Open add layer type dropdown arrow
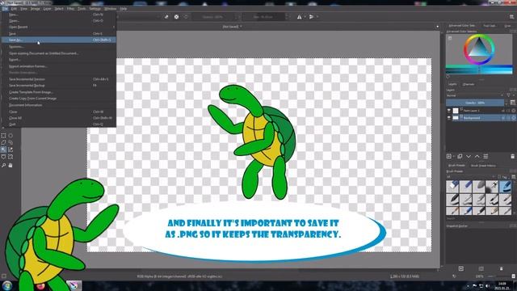Image resolution: width=517 pixels, height=291 pixels. (x=454, y=156)
